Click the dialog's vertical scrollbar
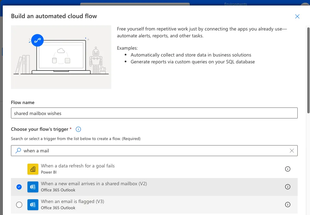310x215 pixels. tap(308, 68)
